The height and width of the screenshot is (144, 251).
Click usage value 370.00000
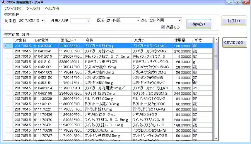[182, 51]
